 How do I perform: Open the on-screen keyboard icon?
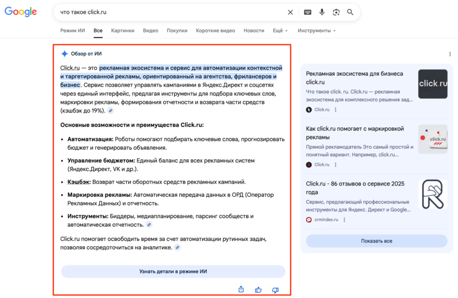pyautogui.click(x=307, y=12)
